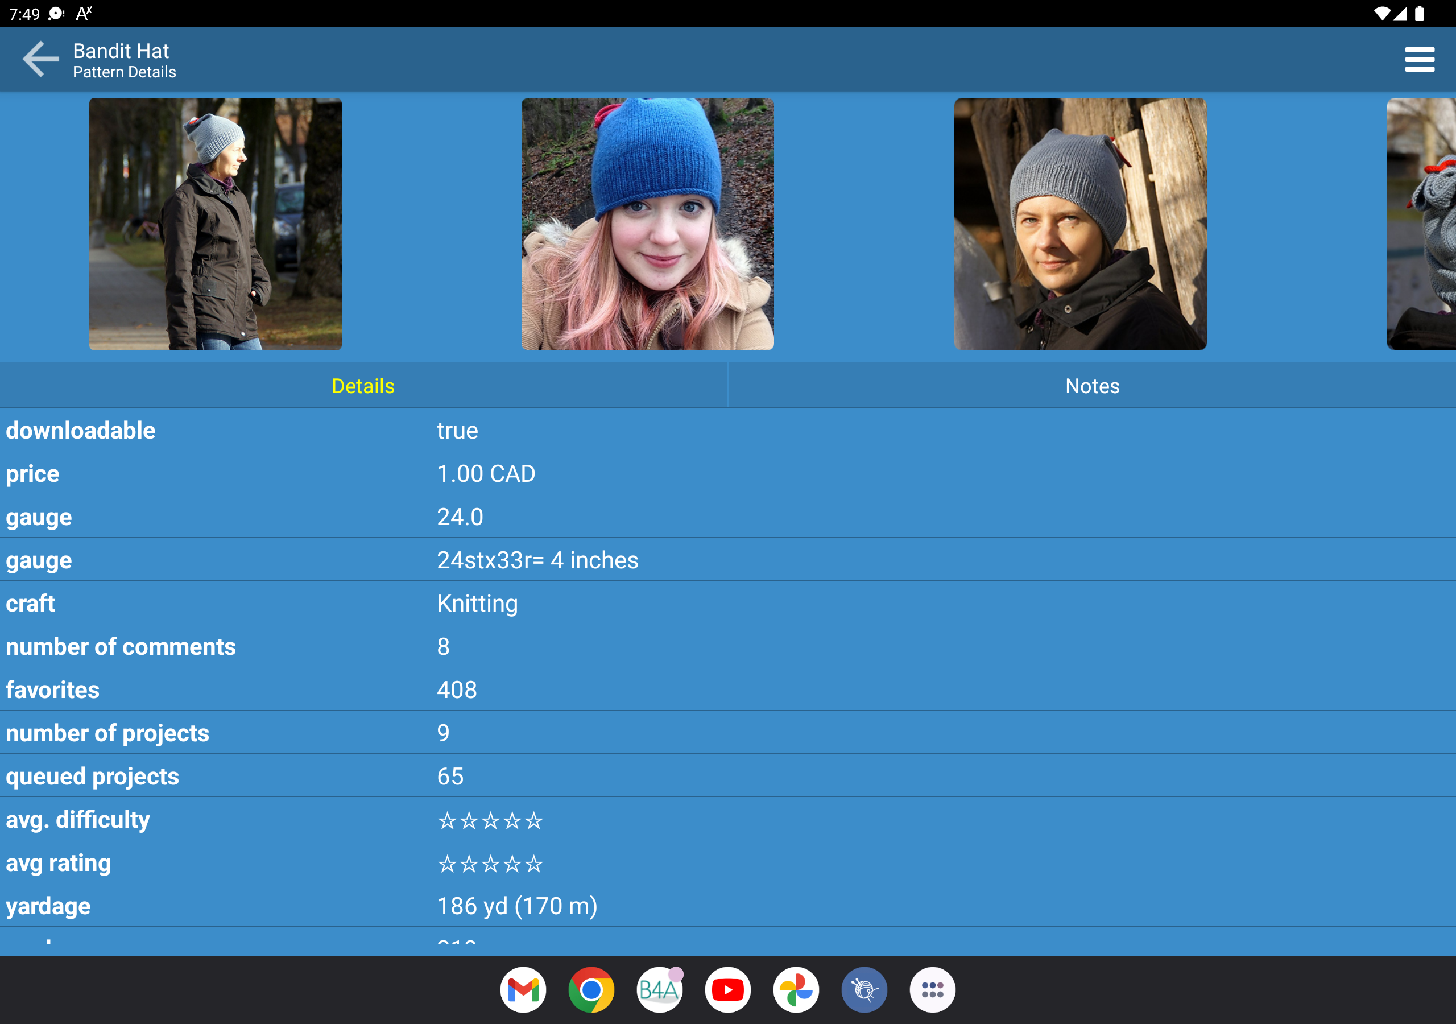View the partially visible fourth photo
Screen dimensions: 1456x1024
1421,224
